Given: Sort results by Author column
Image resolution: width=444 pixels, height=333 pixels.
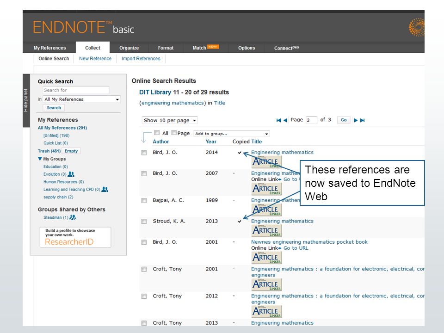Looking at the screenshot, I should point(161,142).
